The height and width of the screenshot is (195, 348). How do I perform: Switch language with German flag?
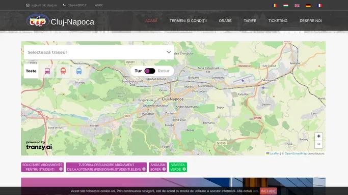pos(308,5)
